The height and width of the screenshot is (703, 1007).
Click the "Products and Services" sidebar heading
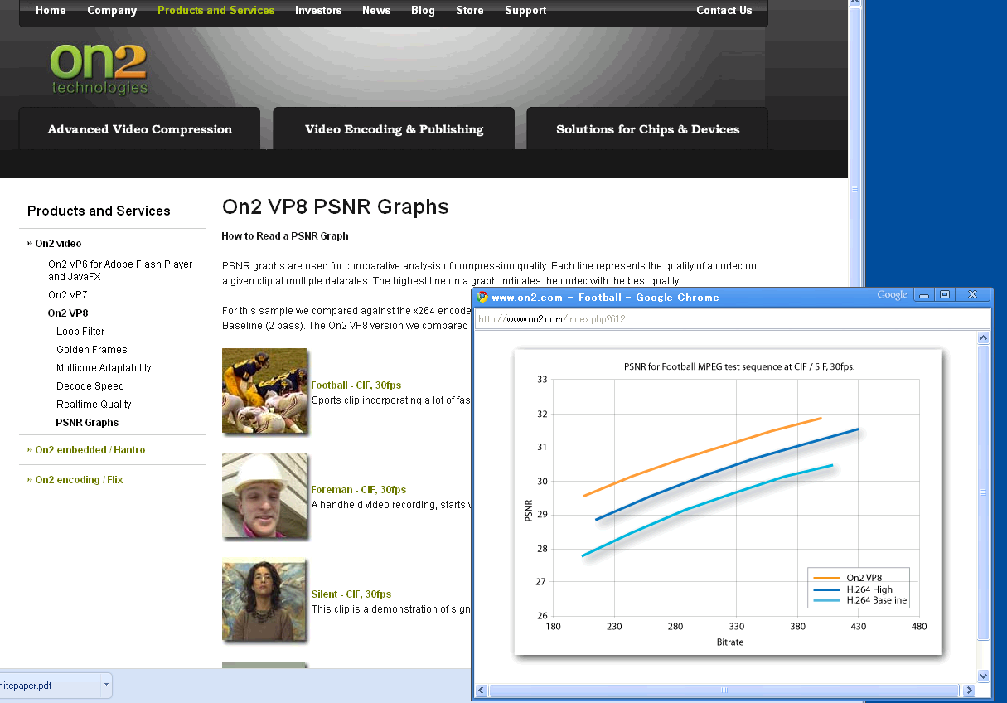99,211
